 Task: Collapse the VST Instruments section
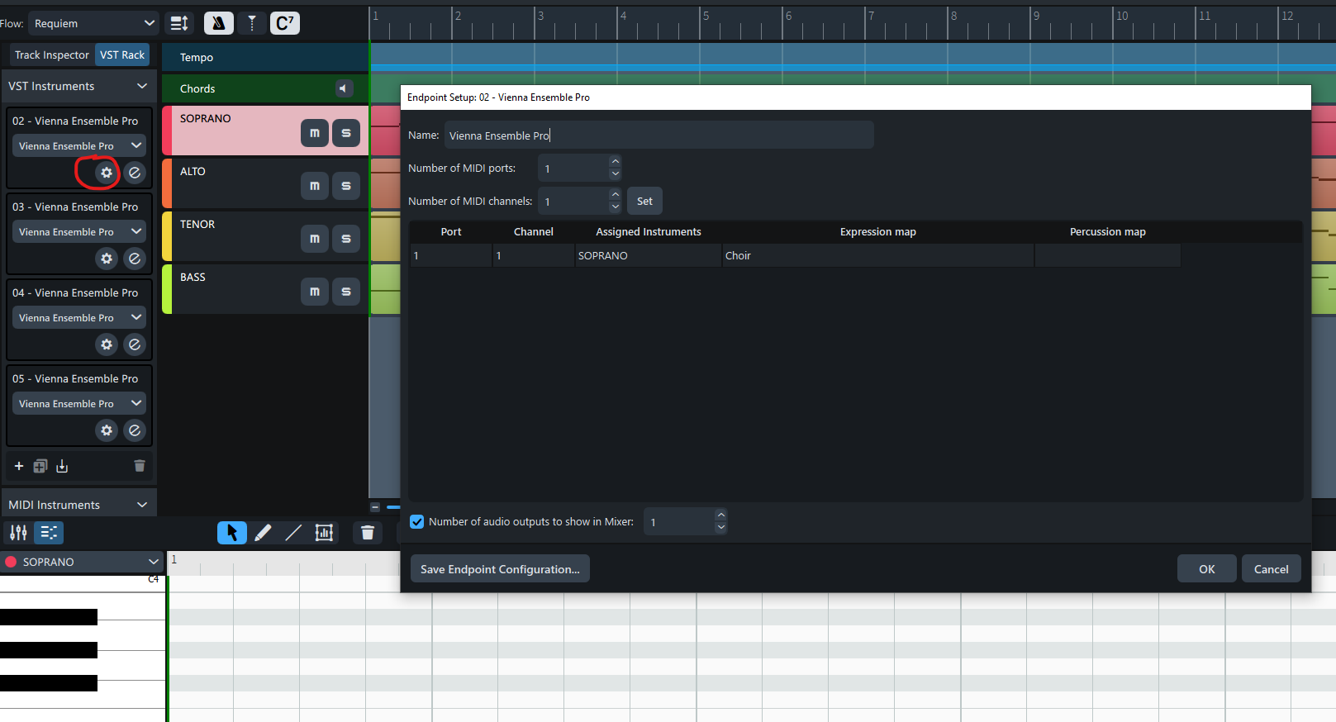pos(142,86)
